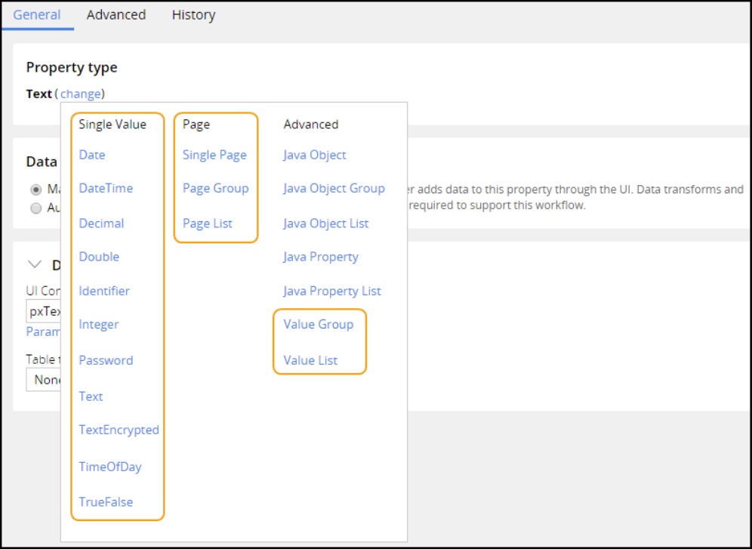Image resolution: width=752 pixels, height=549 pixels.
Task: Select the Java Object List option
Action: 326,223
